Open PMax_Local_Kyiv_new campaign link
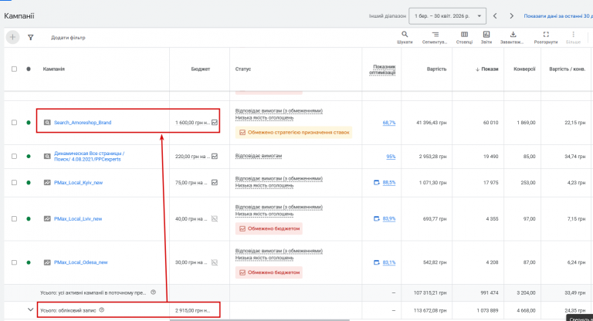 [78, 183]
